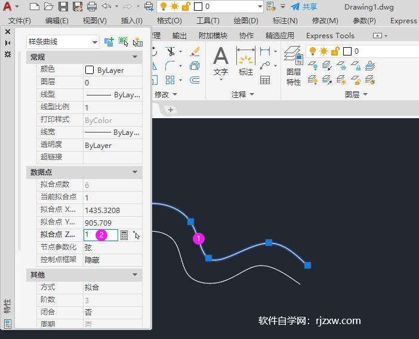The width and height of the screenshot is (419, 339).
Task: Click the Array icon
Action: click(170, 80)
